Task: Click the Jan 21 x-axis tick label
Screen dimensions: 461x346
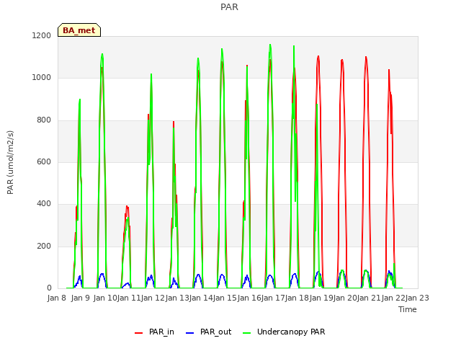Action: click(370, 298)
